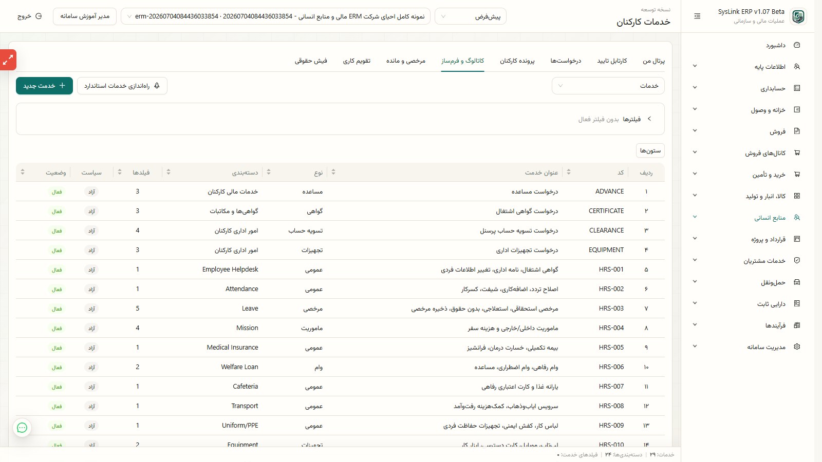Click the Employee Helpdesk category cell
822x462 pixels.
[x=230, y=269]
